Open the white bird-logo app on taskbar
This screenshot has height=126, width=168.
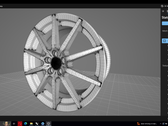37,124
